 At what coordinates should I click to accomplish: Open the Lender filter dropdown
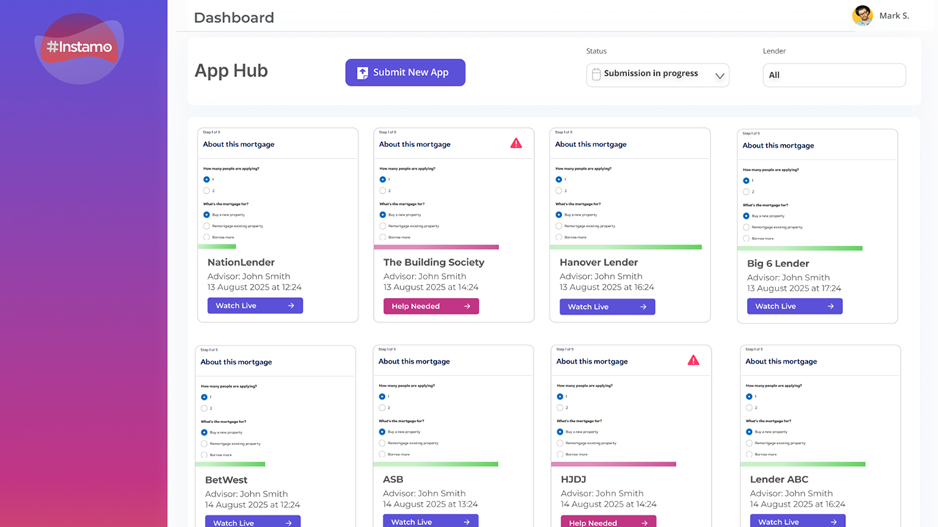click(x=834, y=75)
